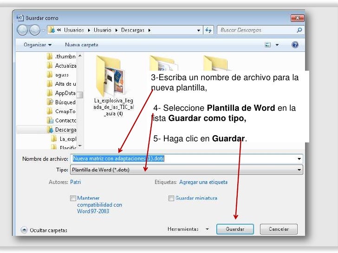Click Agregar una etiqueta link
This screenshot has height=253, width=338.
pos(203,182)
